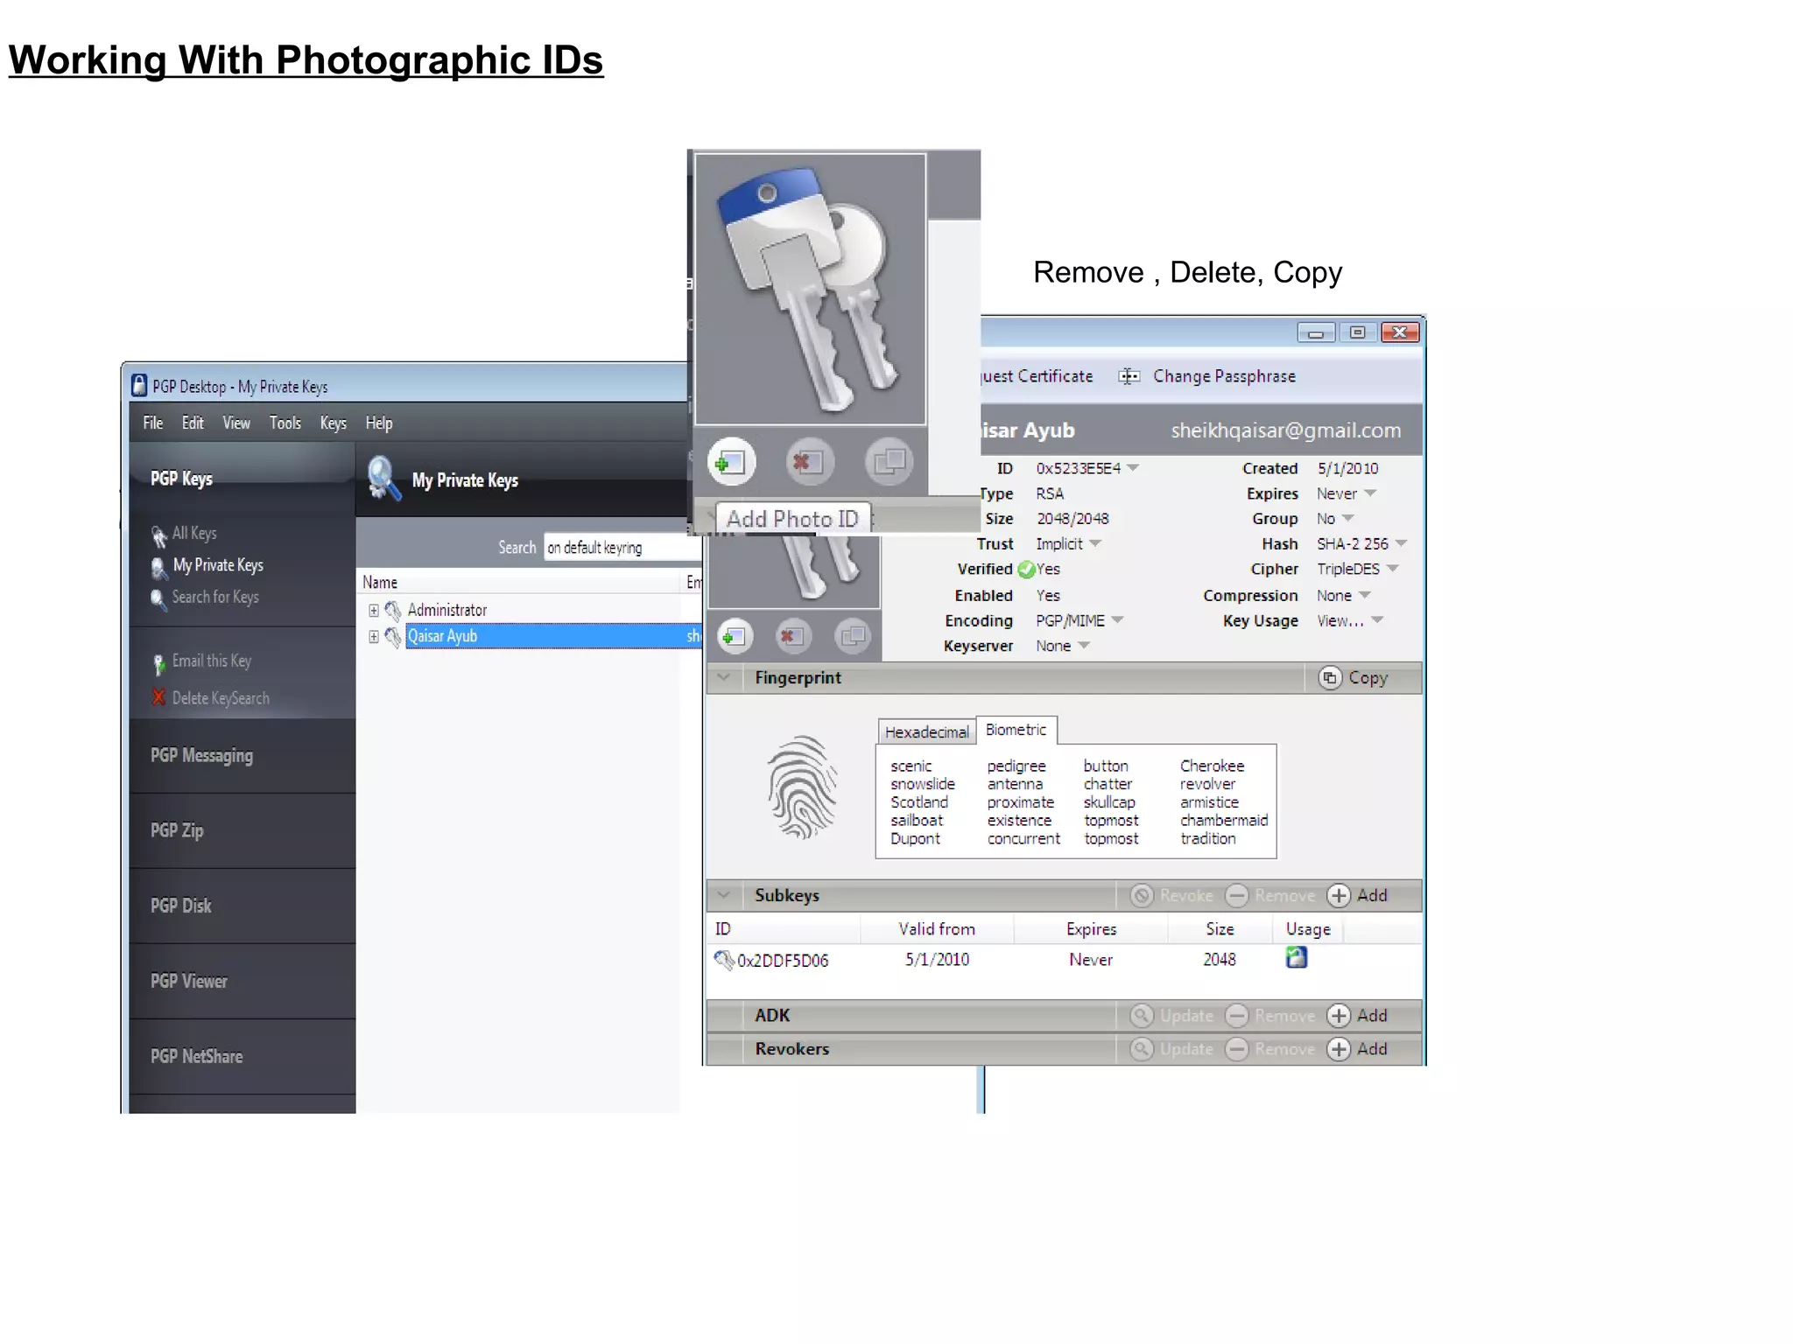Open the File menu
Image resolution: width=1793 pixels, height=1344 pixels.
coord(153,423)
